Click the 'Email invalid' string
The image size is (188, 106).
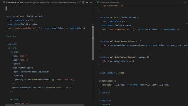coord(64,80)
